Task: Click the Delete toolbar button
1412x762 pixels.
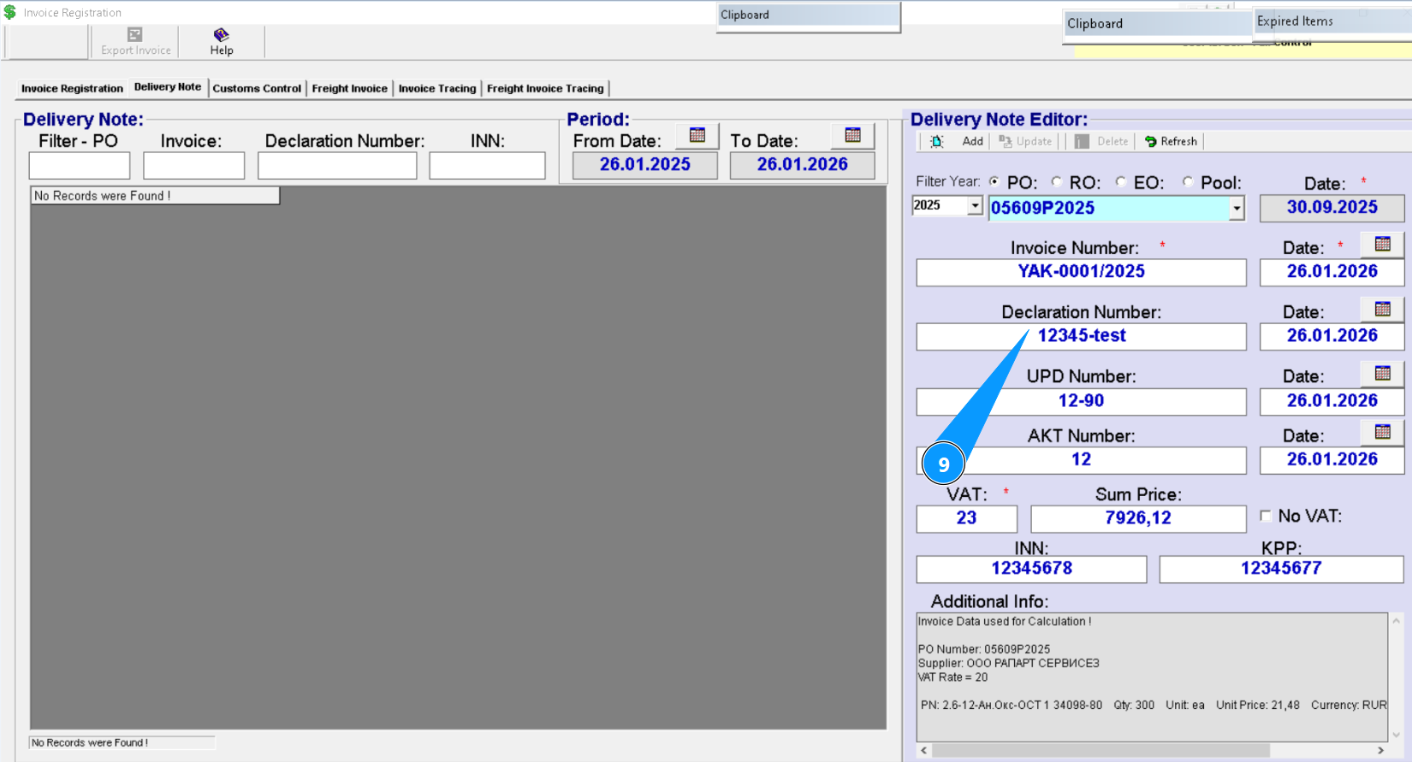Action: pyautogui.click(x=1102, y=141)
